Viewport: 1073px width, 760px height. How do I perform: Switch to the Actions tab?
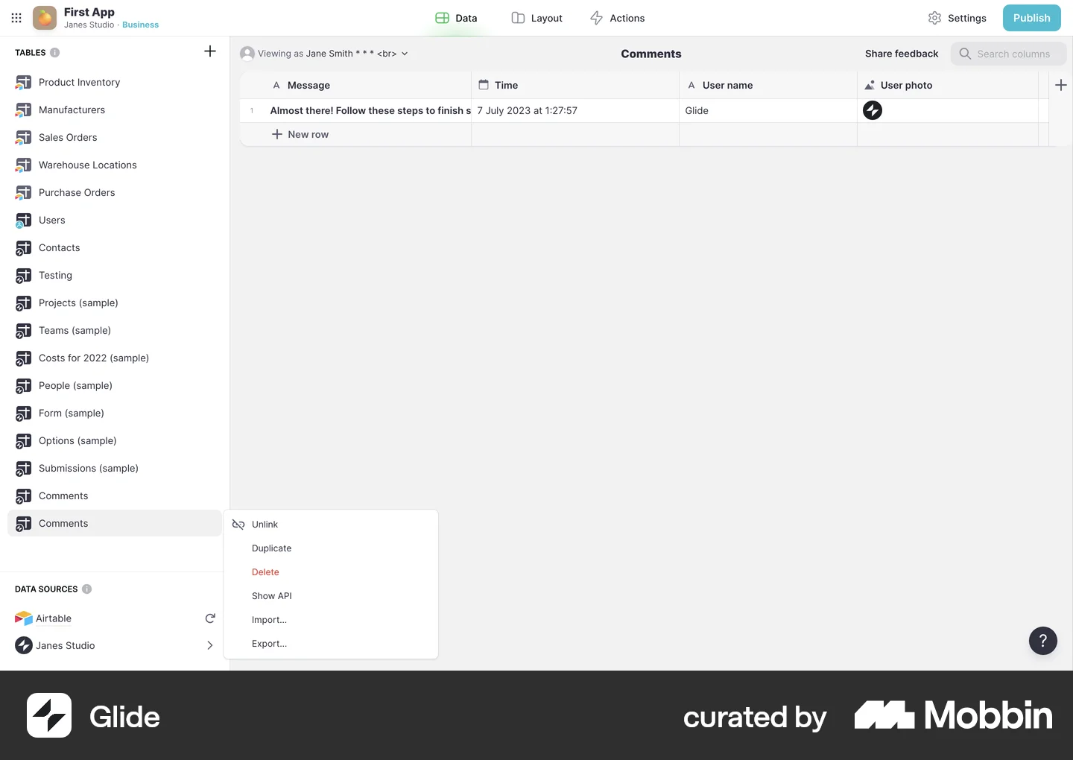pyautogui.click(x=617, y=18)
